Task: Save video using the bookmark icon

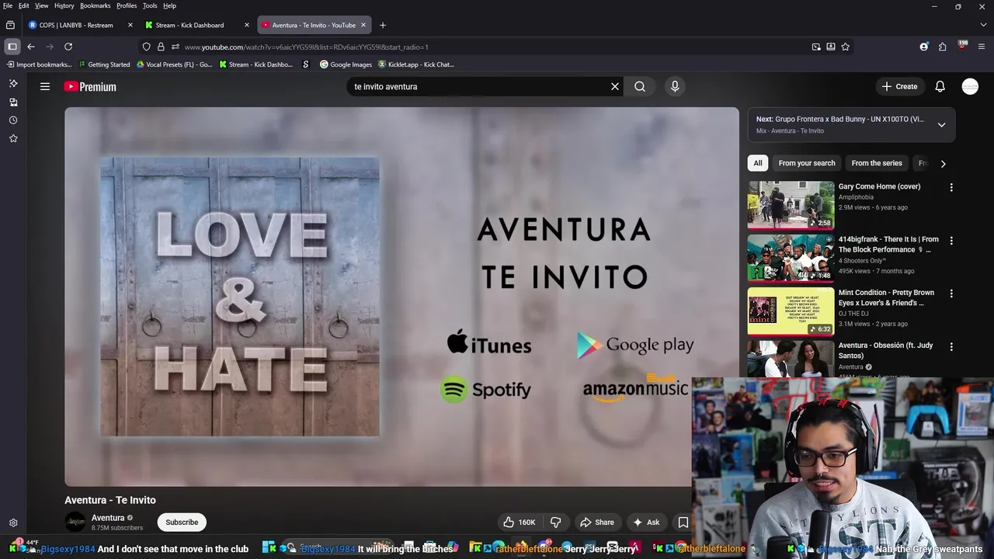Action: point(683,523)
